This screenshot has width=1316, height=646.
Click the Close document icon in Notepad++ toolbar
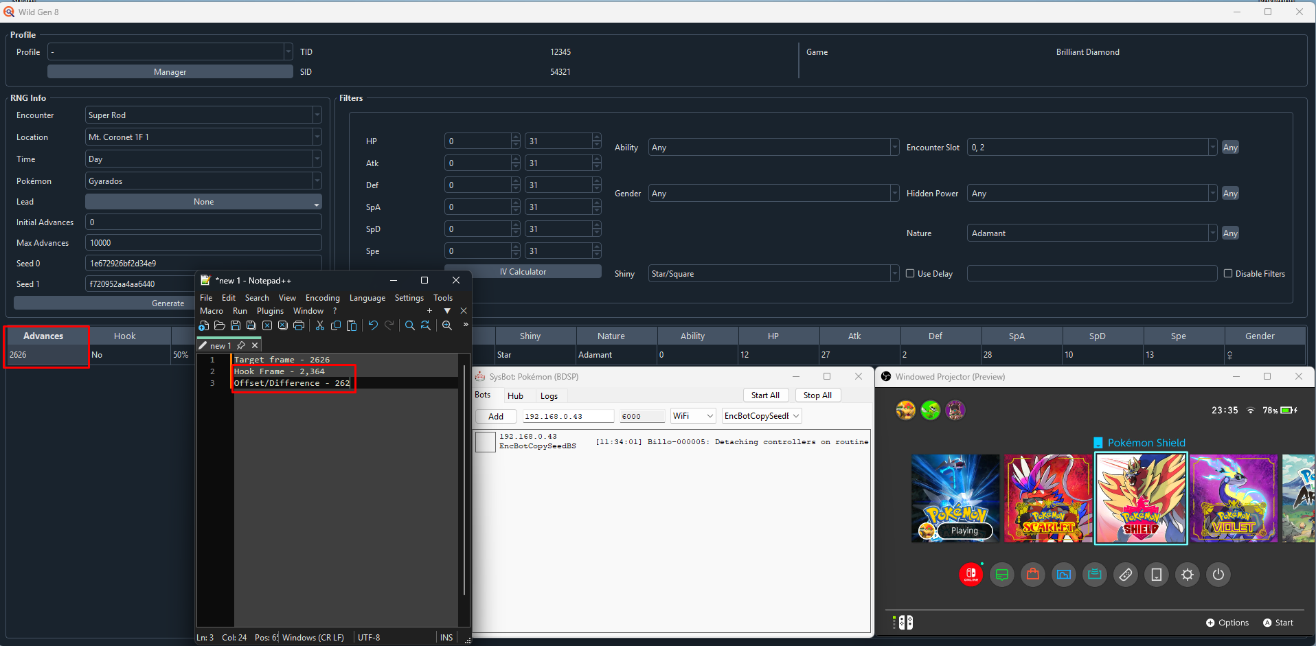point(267,325)
